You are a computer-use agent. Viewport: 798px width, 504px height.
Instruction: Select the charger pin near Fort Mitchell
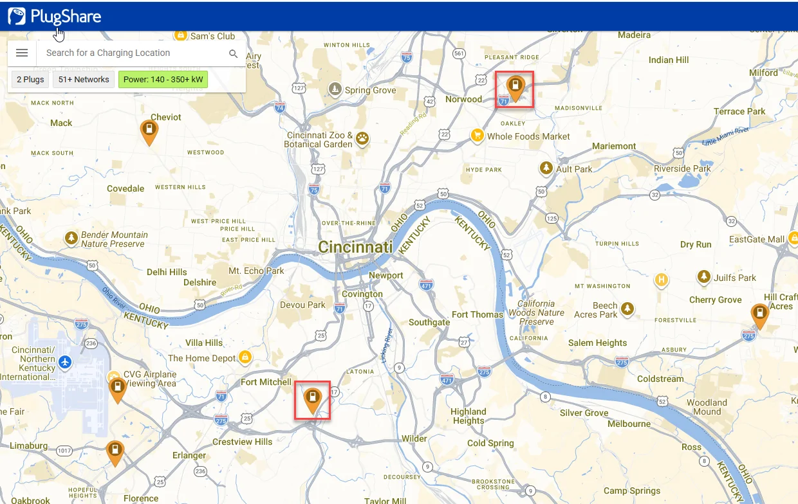pos(313,399)
